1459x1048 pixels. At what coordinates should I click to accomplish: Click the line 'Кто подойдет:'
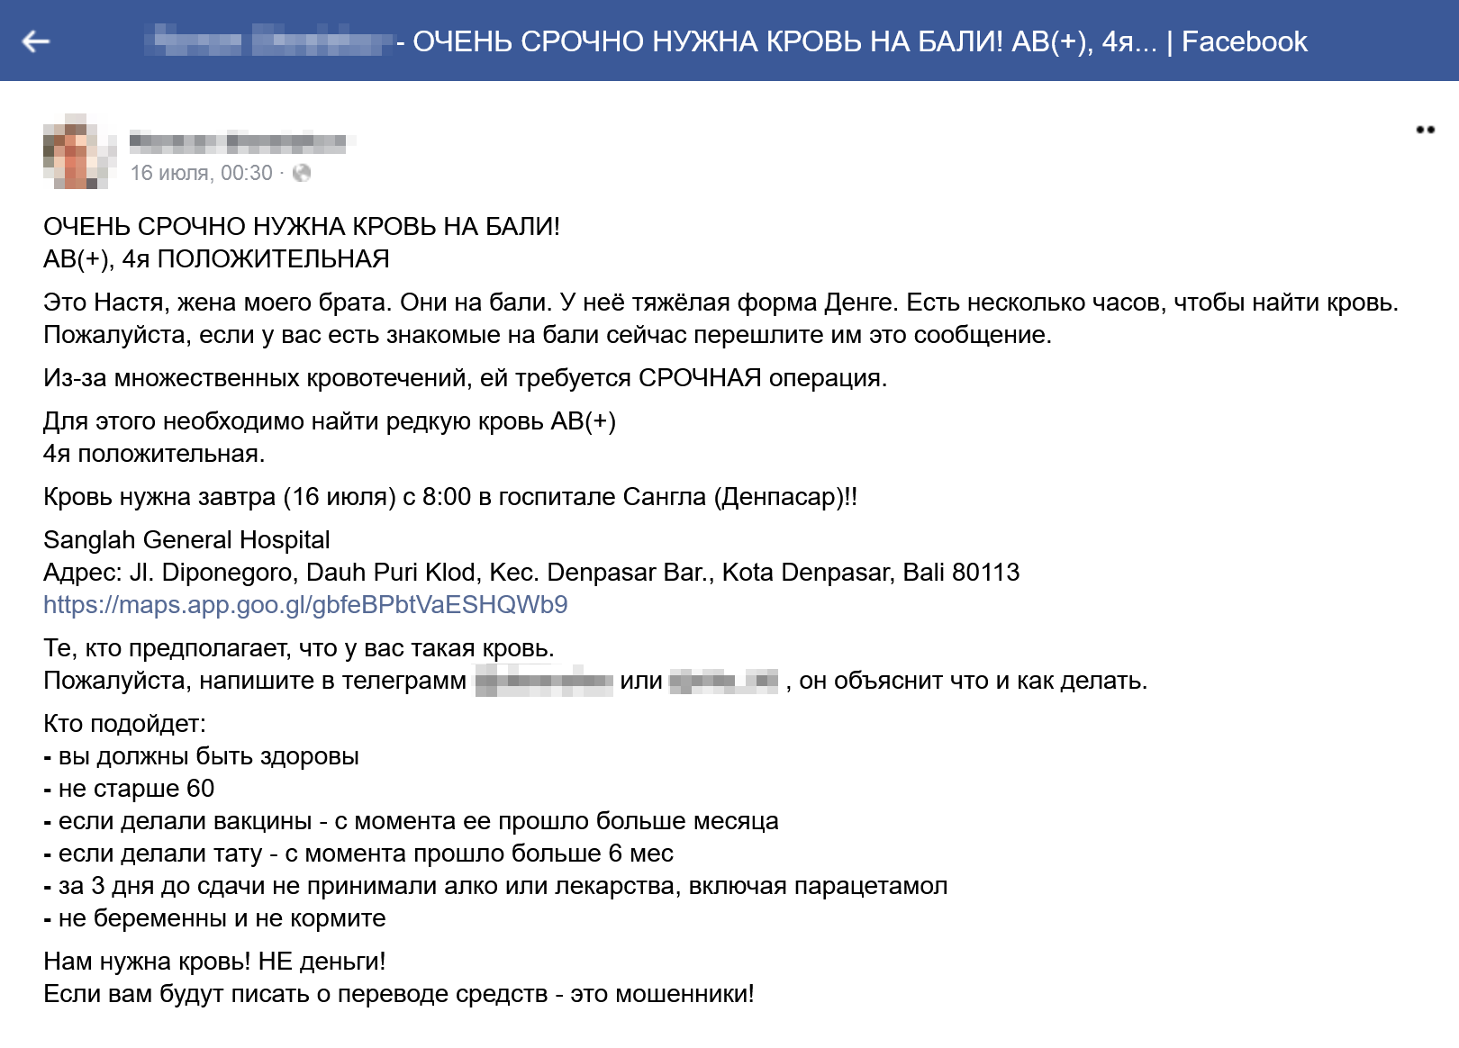pyautogui.click(x=124, y=724)
